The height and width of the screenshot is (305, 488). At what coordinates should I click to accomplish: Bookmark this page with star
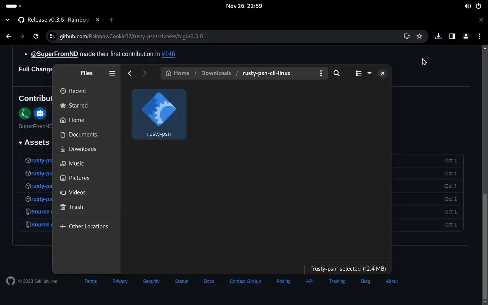(x=419, y=36)
